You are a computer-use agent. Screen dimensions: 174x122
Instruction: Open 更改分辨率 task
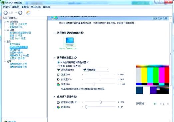point(15,44)
